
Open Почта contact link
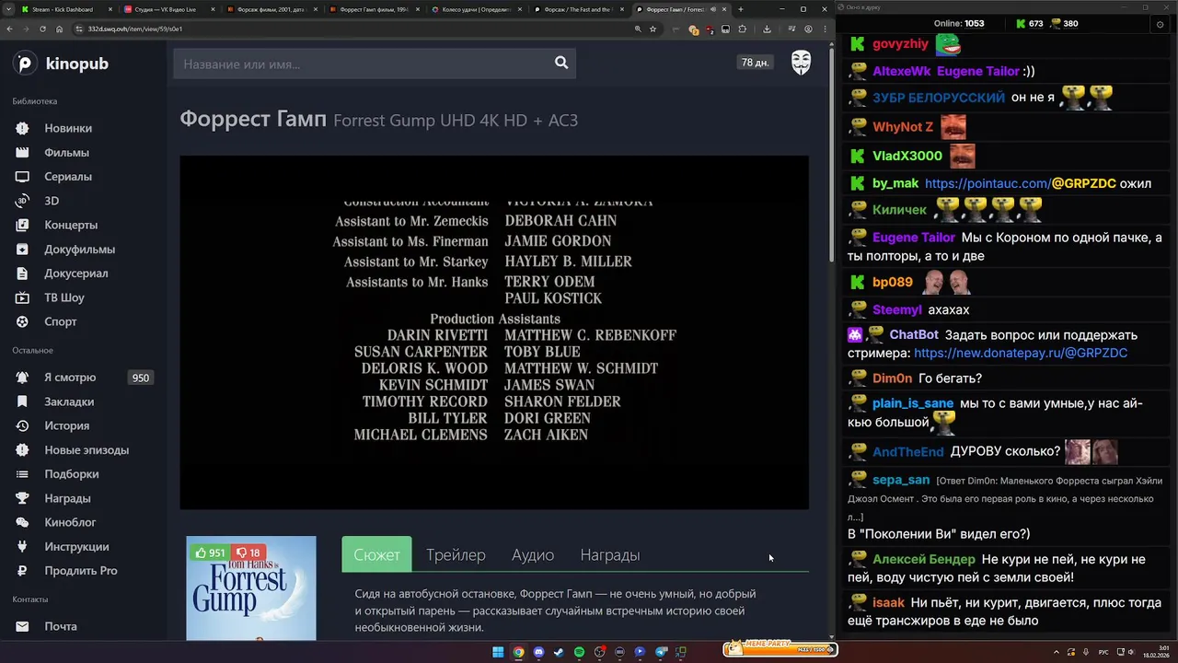(x=61, y=626)
